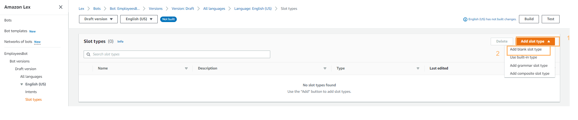Screen dimensions: 578x120
Task: Choose Add blank slot type
Action: click(526, 49)
